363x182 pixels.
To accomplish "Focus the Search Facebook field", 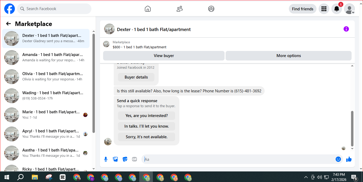I will click(54, 9).
